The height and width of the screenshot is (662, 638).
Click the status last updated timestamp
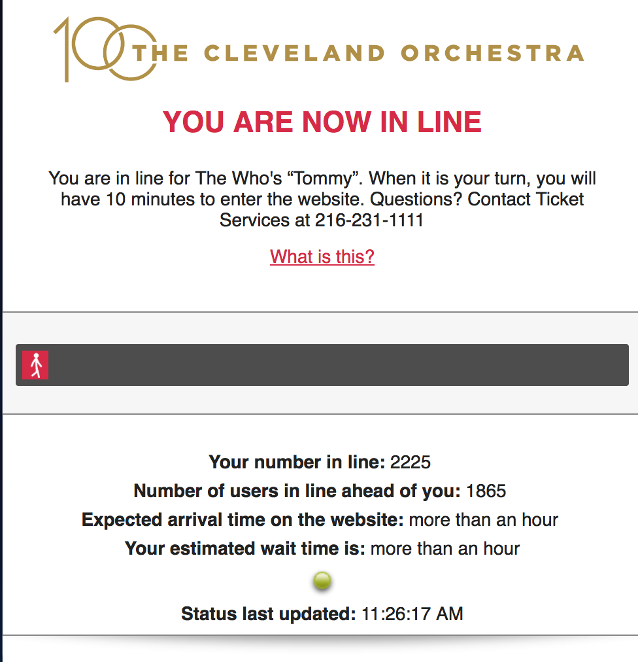click(x=412, y=614)
